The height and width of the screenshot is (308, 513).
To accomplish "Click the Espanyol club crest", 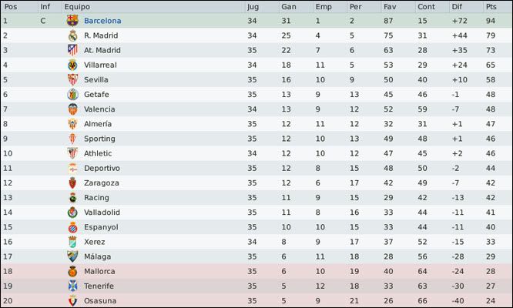I will point(72,227).
